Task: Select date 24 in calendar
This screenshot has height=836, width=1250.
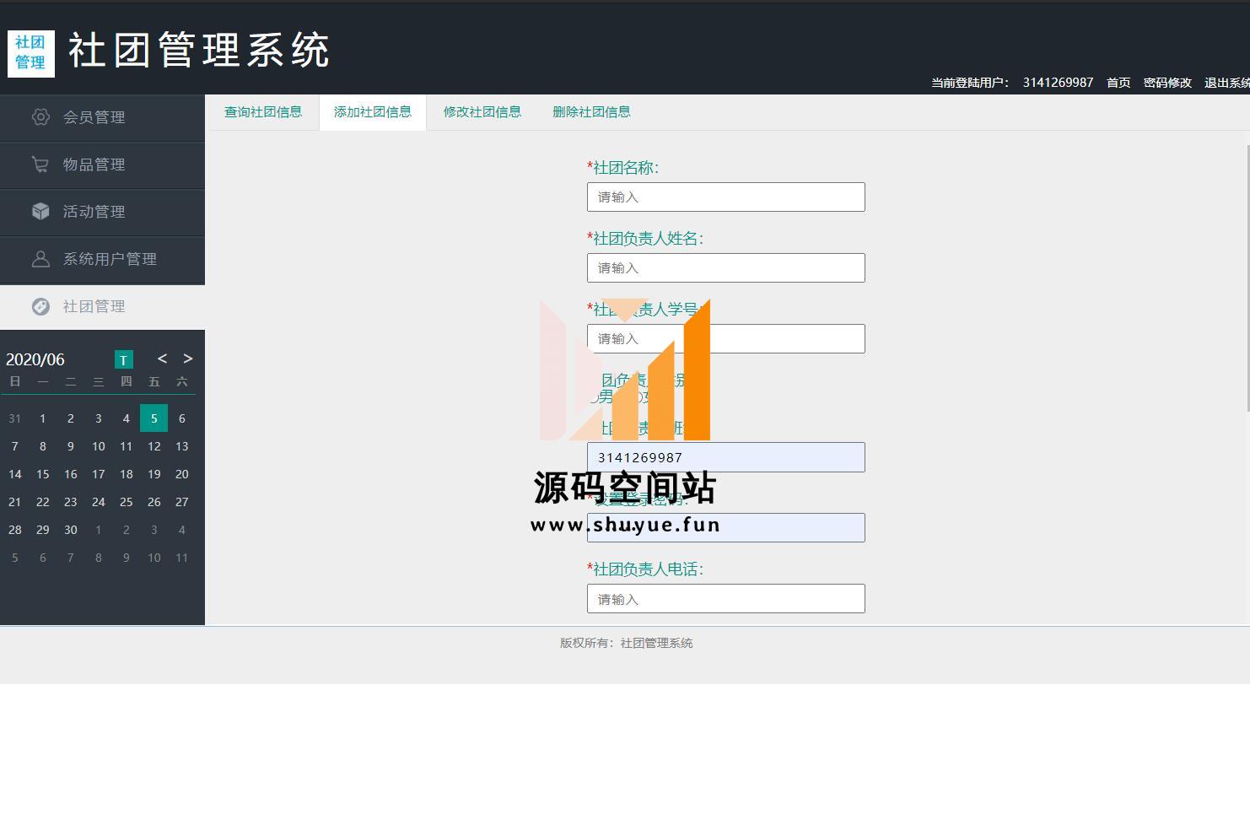Action: click(x=98, y=502)
